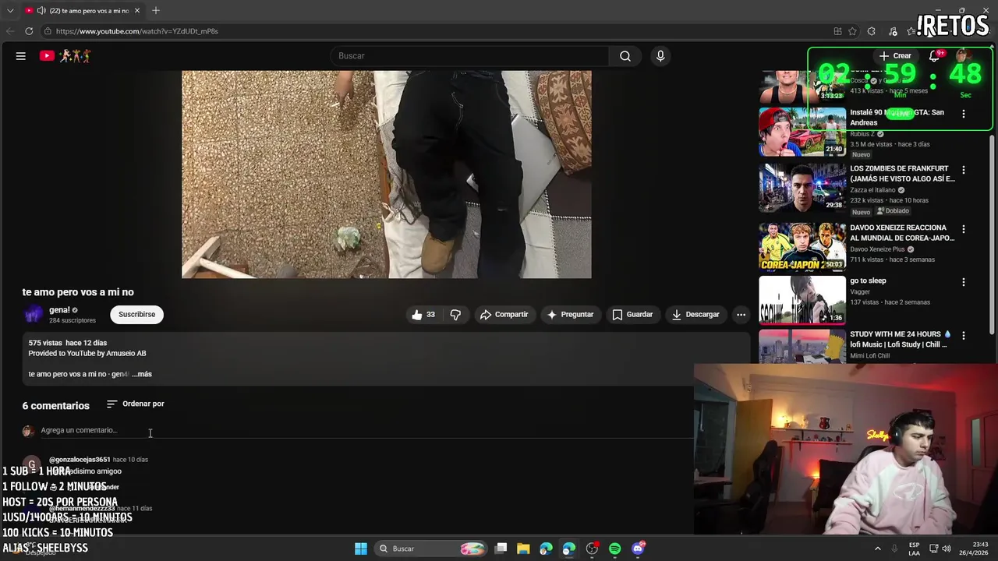Open STUDY WITH ME 24 HOURS title
Viewport: 998px width, 561px height.
tap(901, 340)
